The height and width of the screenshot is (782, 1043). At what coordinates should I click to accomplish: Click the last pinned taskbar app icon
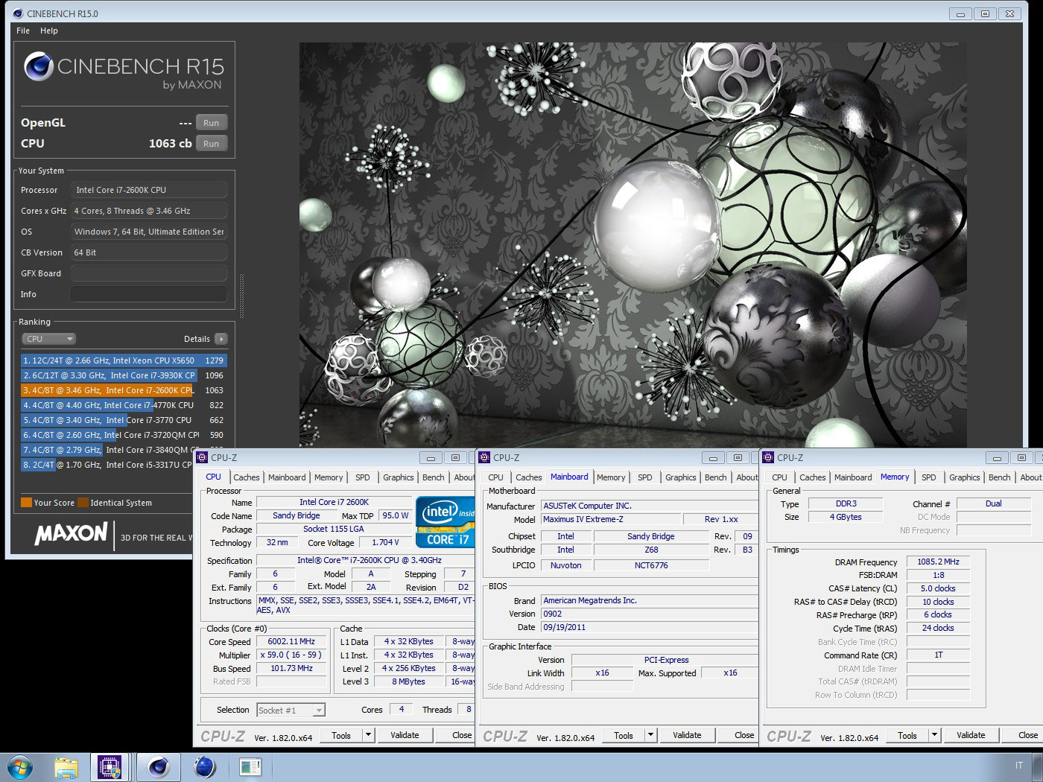(250, 767)
